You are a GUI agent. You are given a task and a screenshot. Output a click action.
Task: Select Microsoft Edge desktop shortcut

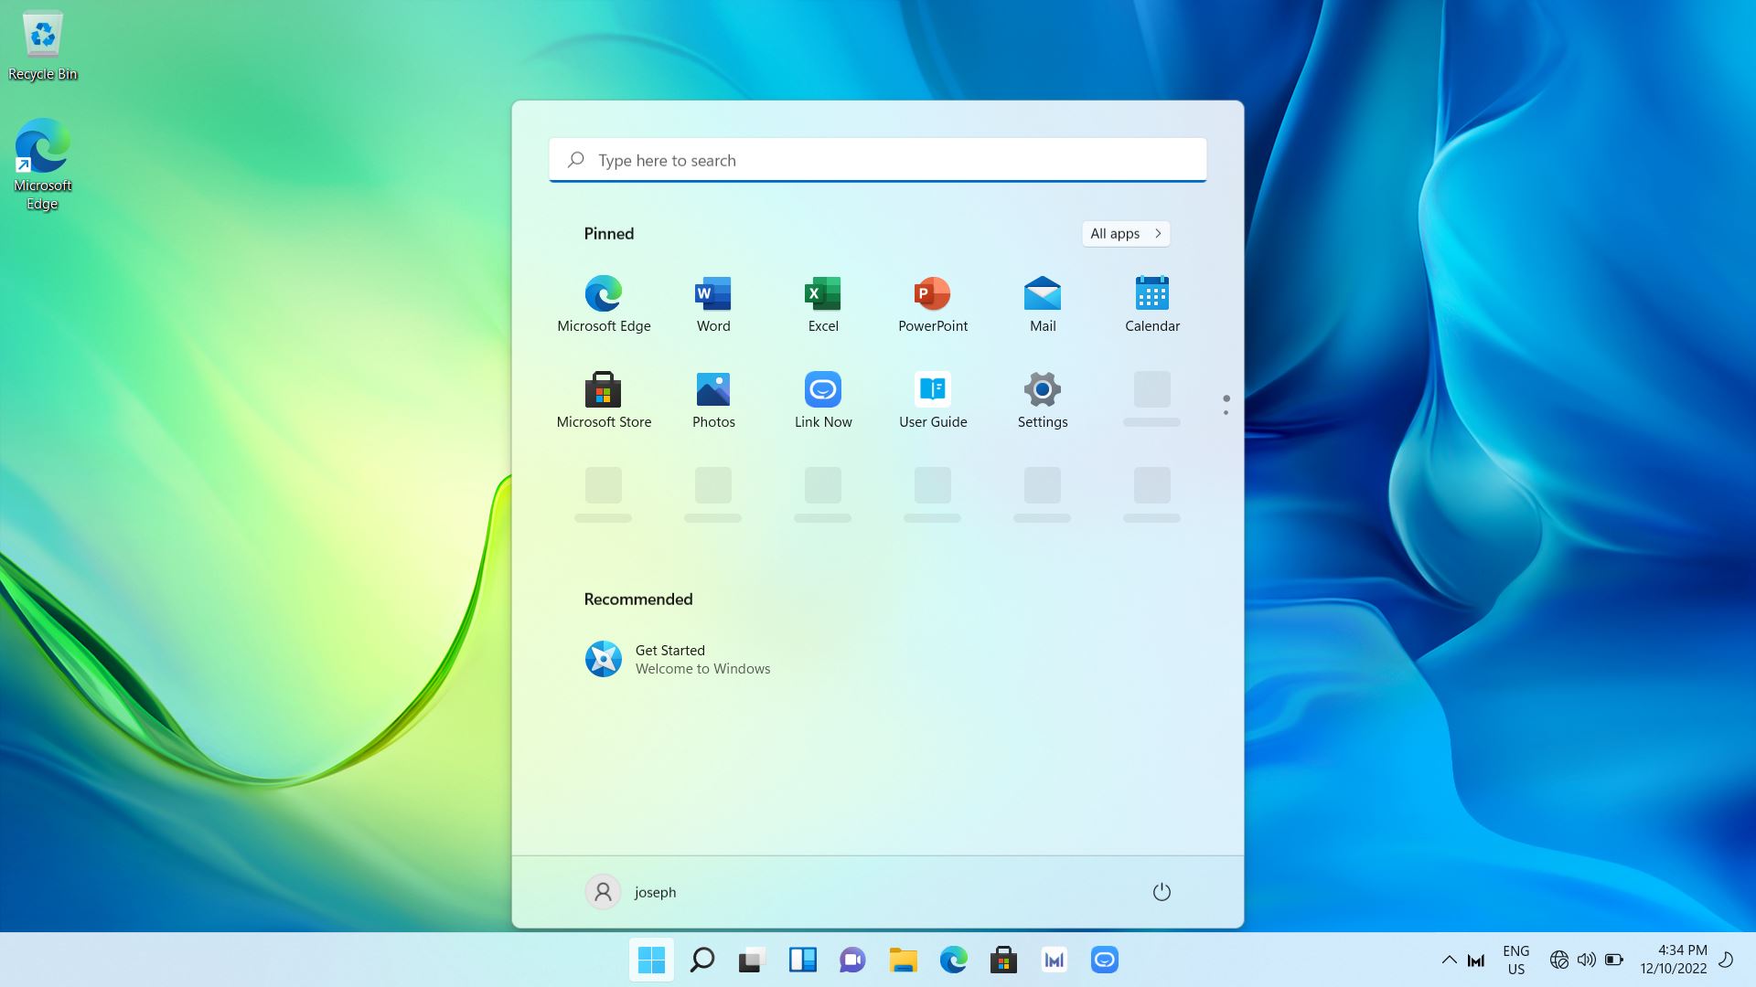(42, 164)
